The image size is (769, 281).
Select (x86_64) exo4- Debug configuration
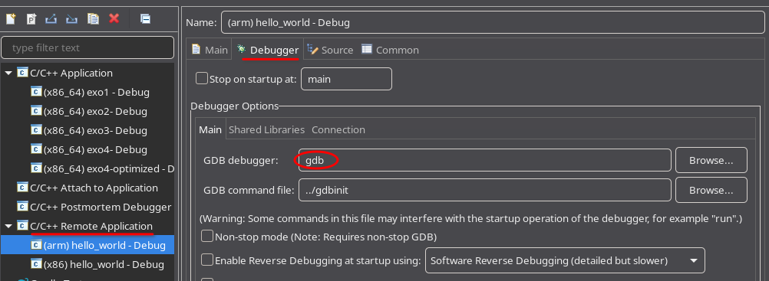[x=95, y=149]
